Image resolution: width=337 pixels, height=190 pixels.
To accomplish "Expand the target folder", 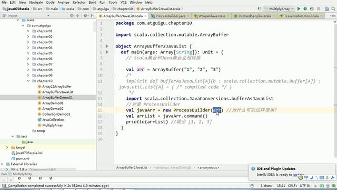I will click(x=7, y=148).
